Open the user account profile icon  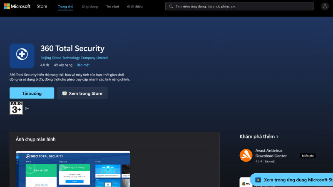tap(325, 7)
